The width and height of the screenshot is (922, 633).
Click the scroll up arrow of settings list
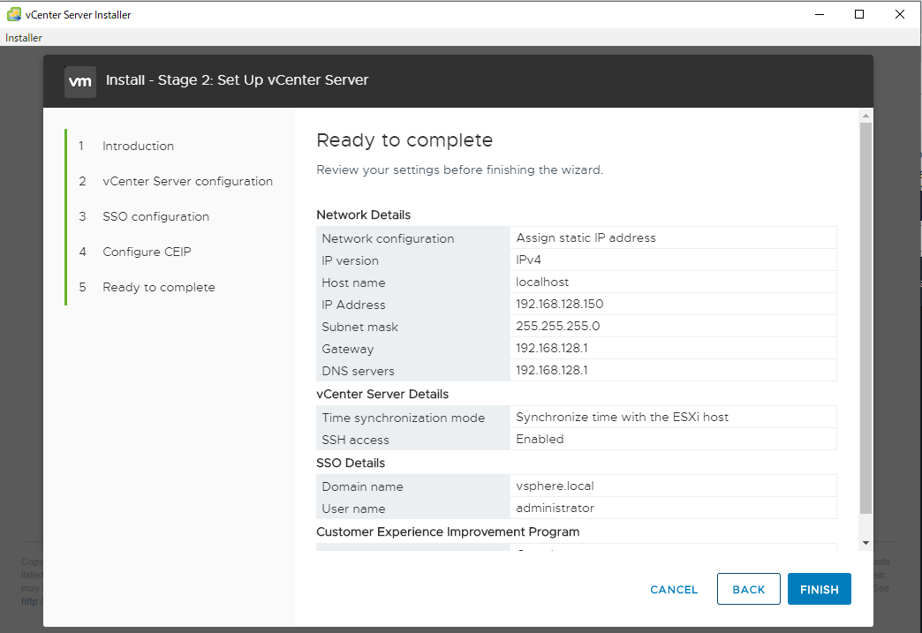(x=865, y=116)
